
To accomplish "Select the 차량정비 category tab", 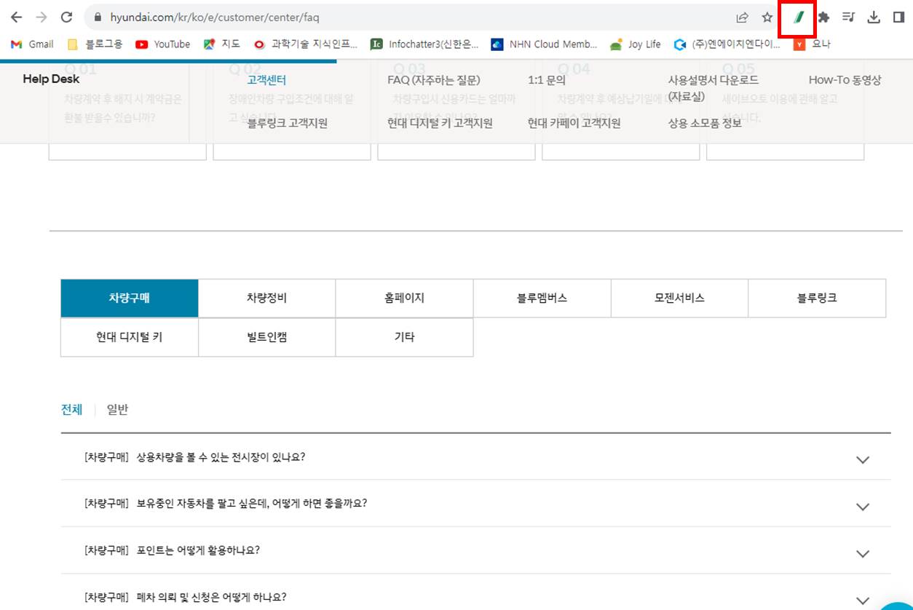I will tap(267, 298).
